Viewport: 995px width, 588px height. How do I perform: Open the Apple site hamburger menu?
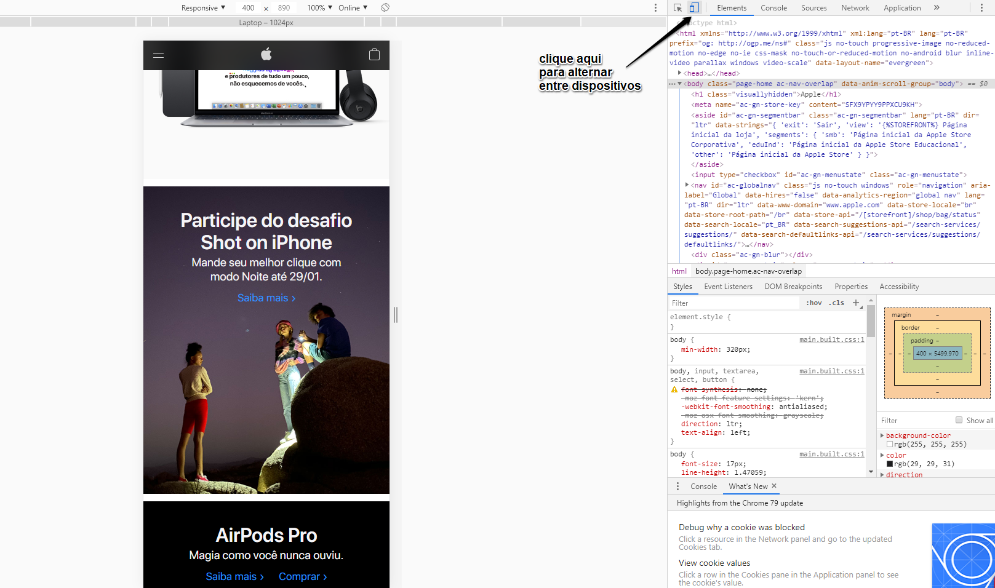158,55
